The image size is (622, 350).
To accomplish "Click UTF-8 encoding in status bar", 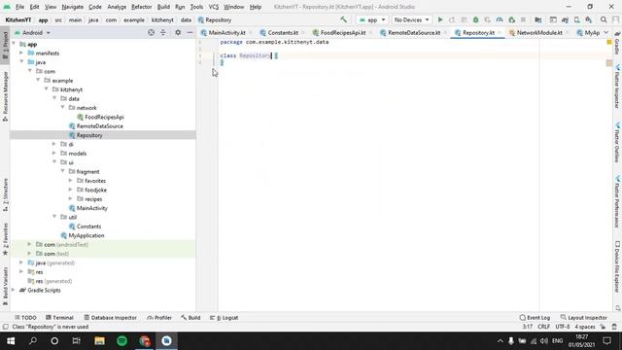I will [562, 327].
